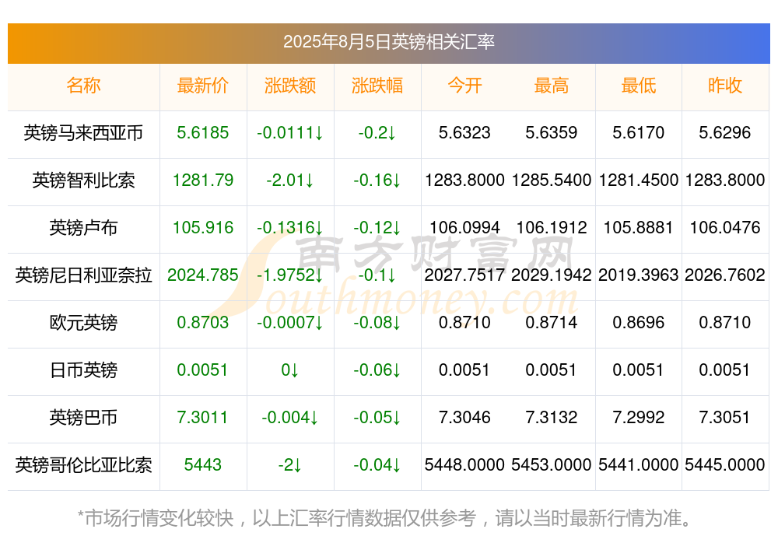This screenshot has height=543, width=778.
Task: Select the 英镑巴币 row name
Action: 83,418
